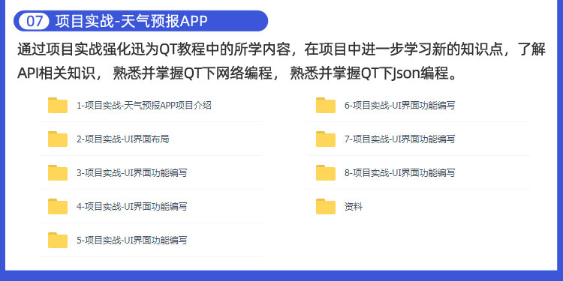563x281 pixels.
Task: Open the 7-项目实战-UI界面功能编写 text label
Action: pos(399,139)
